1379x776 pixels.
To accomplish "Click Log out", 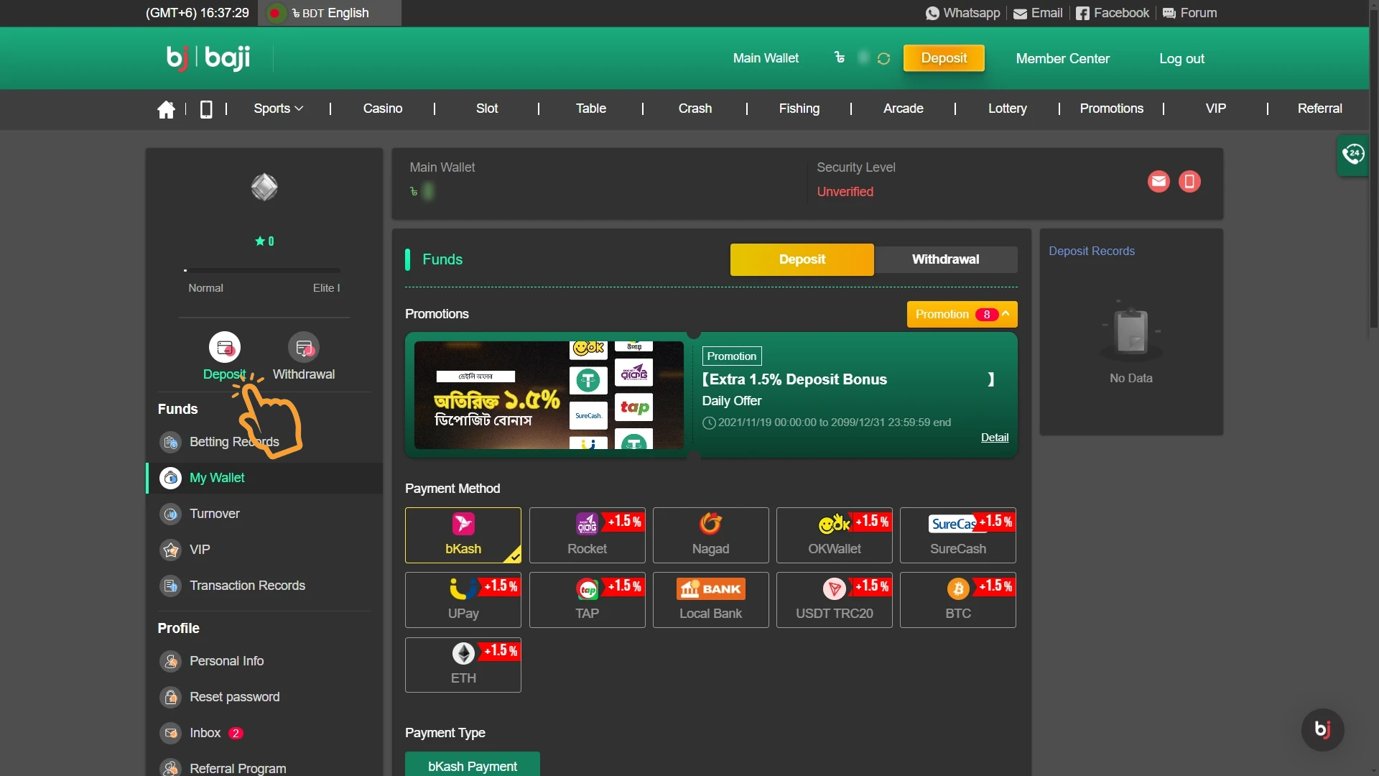I will pyautogui.click(x=1181, y=59).
